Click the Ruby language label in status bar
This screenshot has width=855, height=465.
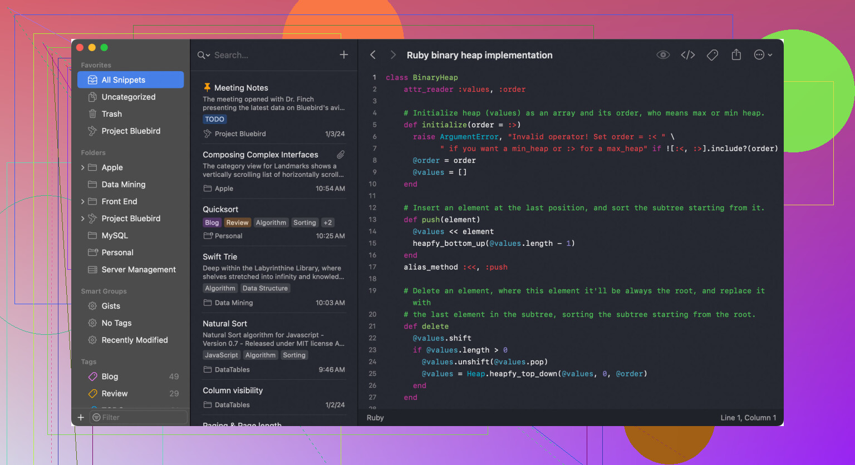(x=375, y=418)
